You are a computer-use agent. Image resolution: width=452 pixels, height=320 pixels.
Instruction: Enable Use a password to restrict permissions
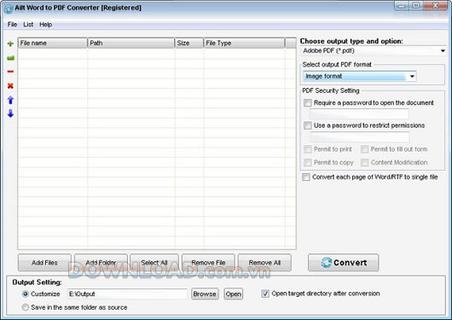(308, 125)
